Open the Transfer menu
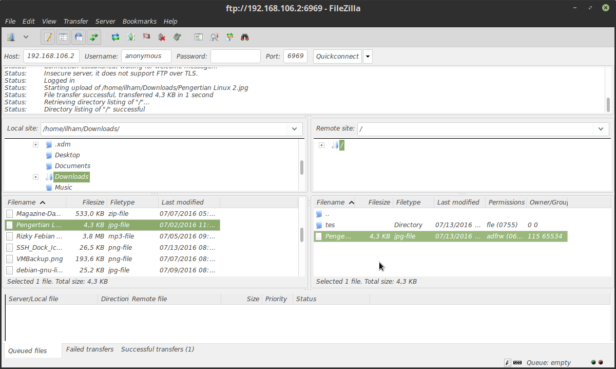 click(76, 21)
